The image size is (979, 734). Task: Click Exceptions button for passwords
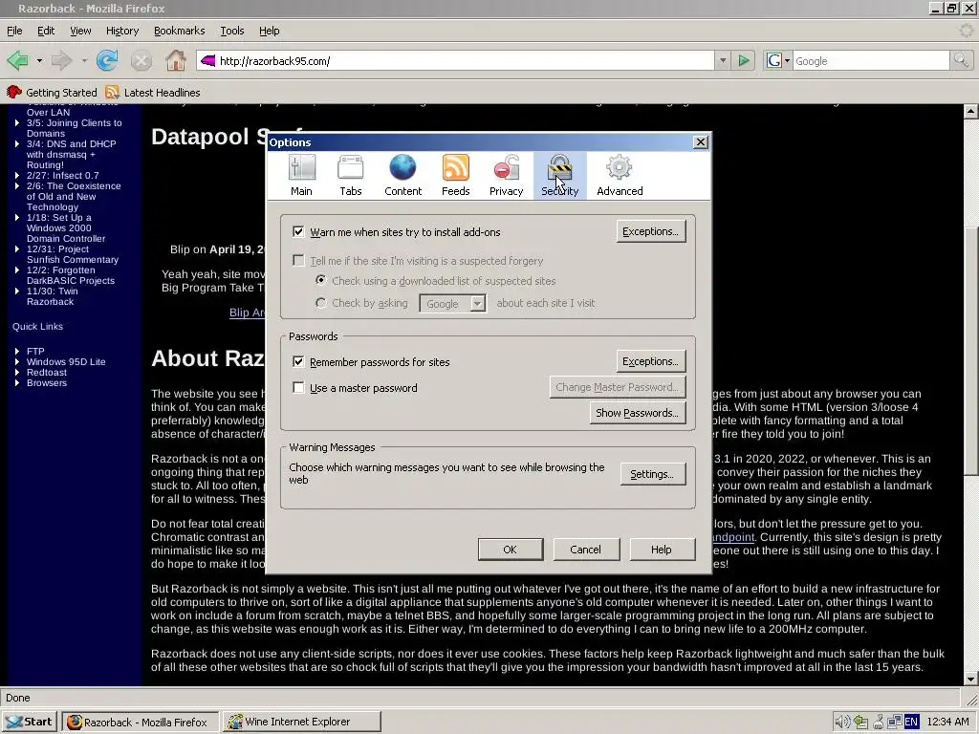(650, 361)
